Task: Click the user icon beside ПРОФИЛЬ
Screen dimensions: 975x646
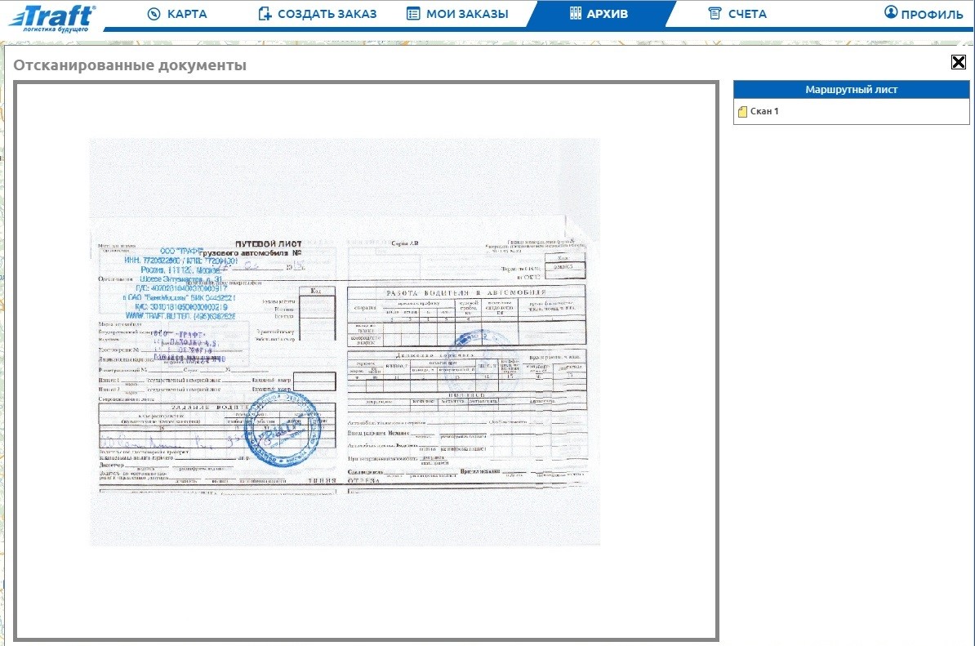Action: coord(891,13)
